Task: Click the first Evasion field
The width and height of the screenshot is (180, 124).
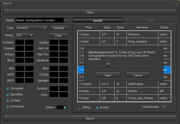Action: pyautogui.click(x=20, y=48)
